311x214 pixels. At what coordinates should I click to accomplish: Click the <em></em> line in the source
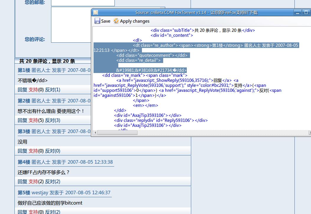145,105
